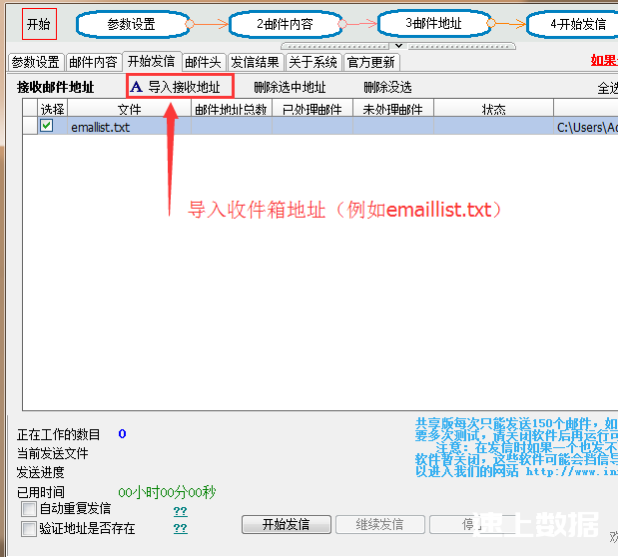Open the ?? help link beside 验证地址是否存在
Viewport: 618px width, 557px height.
pyautogui.click(x=180, y=528)
